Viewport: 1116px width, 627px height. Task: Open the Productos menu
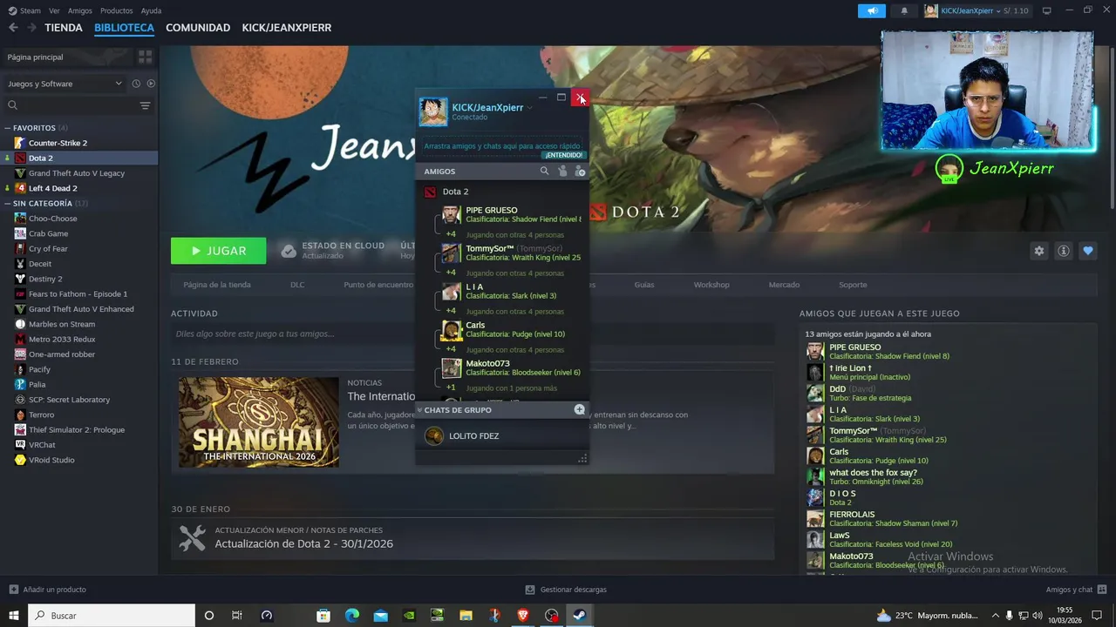tap(116, 10)
